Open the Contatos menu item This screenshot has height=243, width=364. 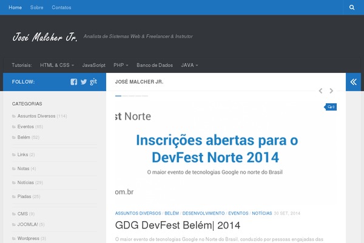click(61, 7)
